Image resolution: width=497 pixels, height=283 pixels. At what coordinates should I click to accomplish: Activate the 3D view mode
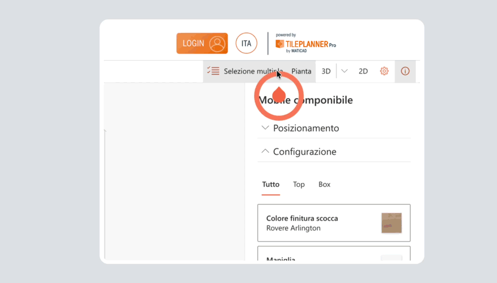tap(326, 71)
